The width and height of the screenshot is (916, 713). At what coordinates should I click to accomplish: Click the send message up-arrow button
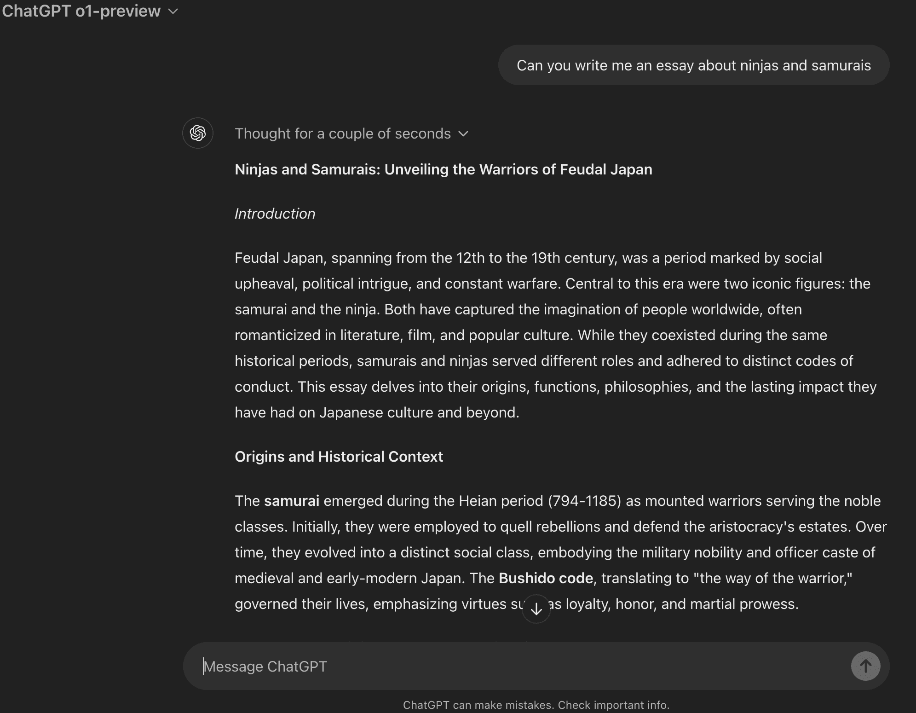[x=865, y=666]
